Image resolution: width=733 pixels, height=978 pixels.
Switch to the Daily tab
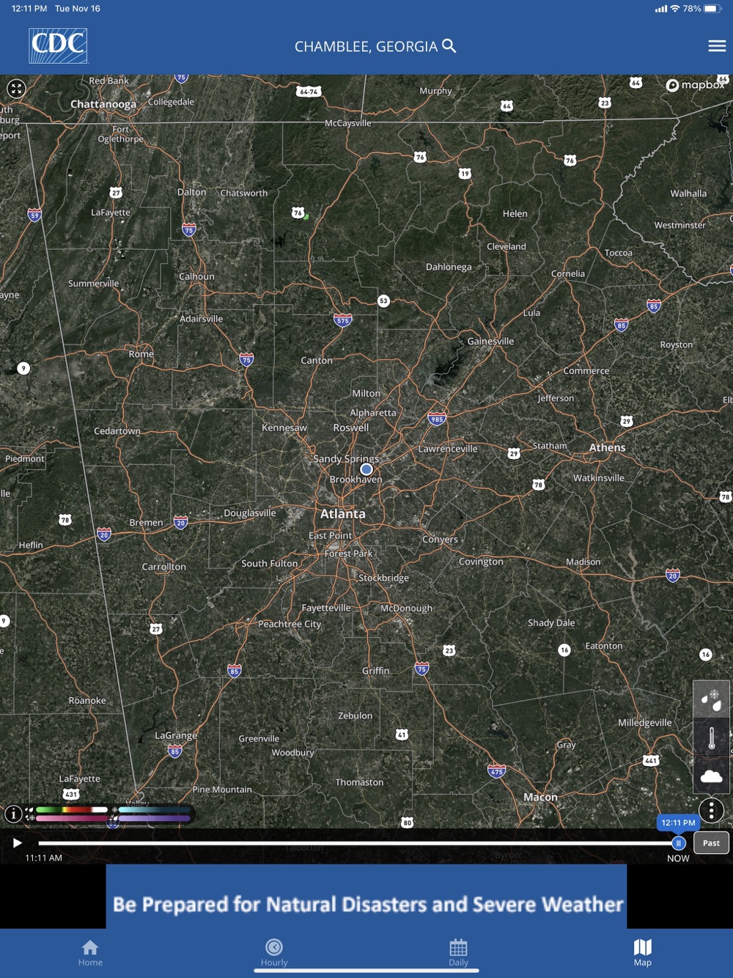(458, 953)
